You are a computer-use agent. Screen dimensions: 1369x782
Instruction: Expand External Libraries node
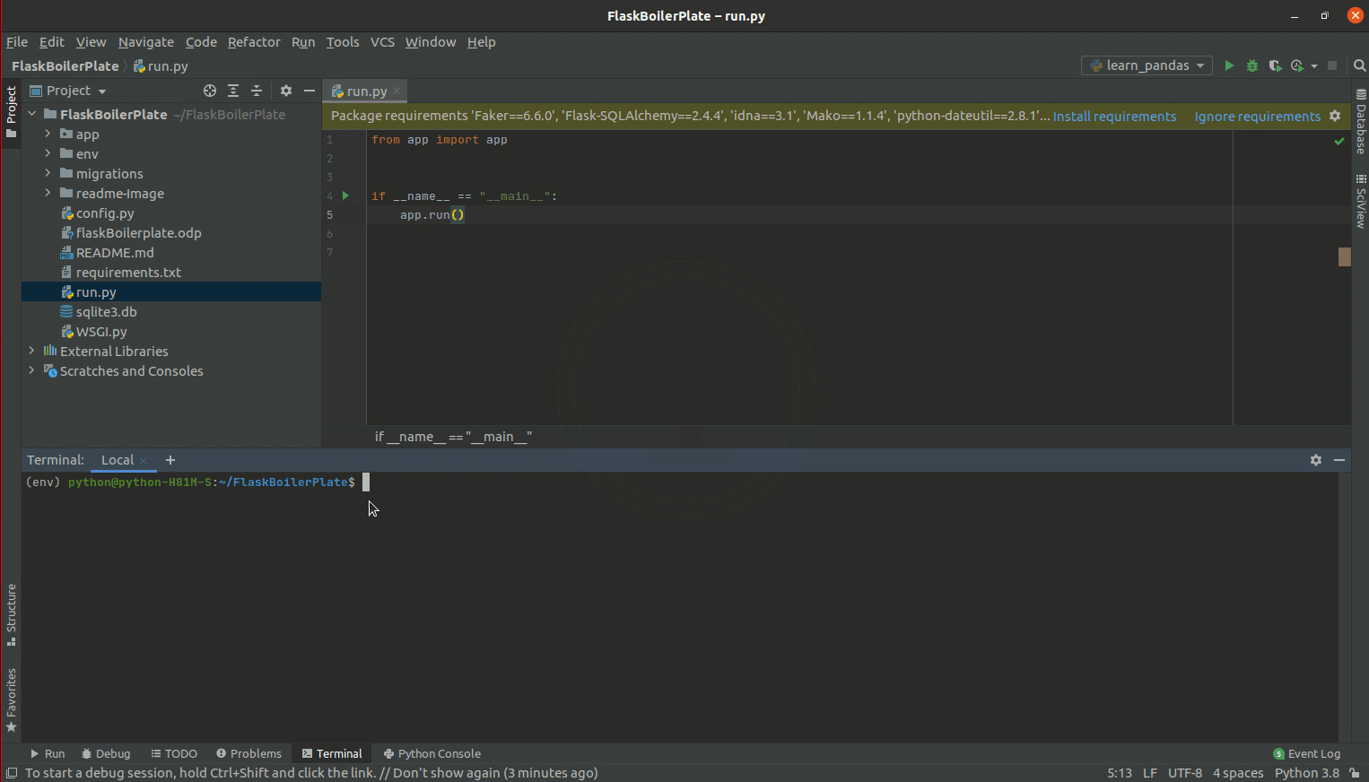[32, 351]
